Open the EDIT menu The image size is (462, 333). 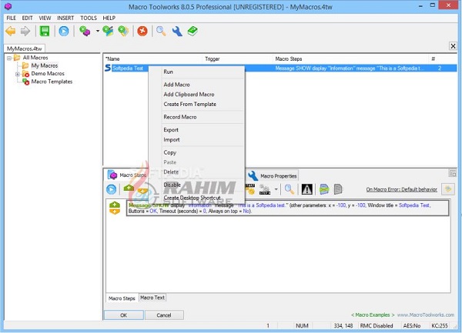click(x=27, y=18)
